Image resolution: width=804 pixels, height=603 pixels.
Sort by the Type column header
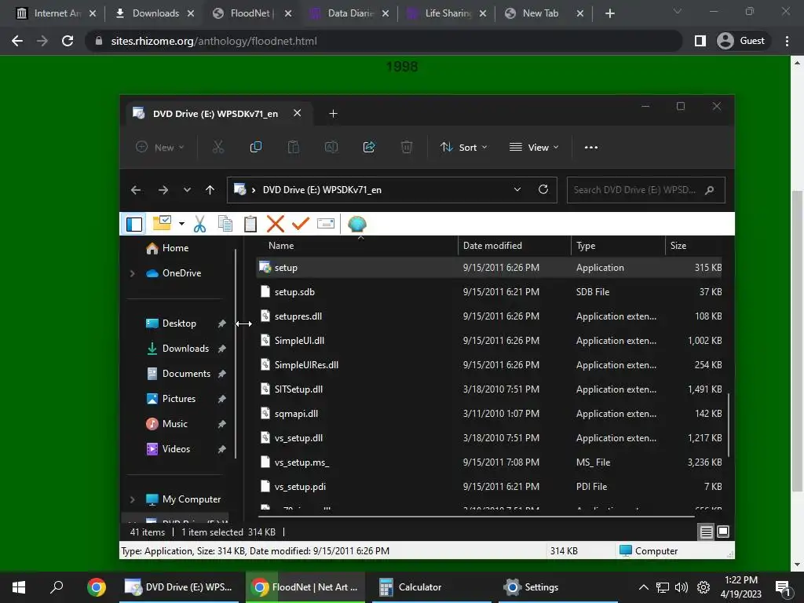pyautogui.click(x=618, y=246)
